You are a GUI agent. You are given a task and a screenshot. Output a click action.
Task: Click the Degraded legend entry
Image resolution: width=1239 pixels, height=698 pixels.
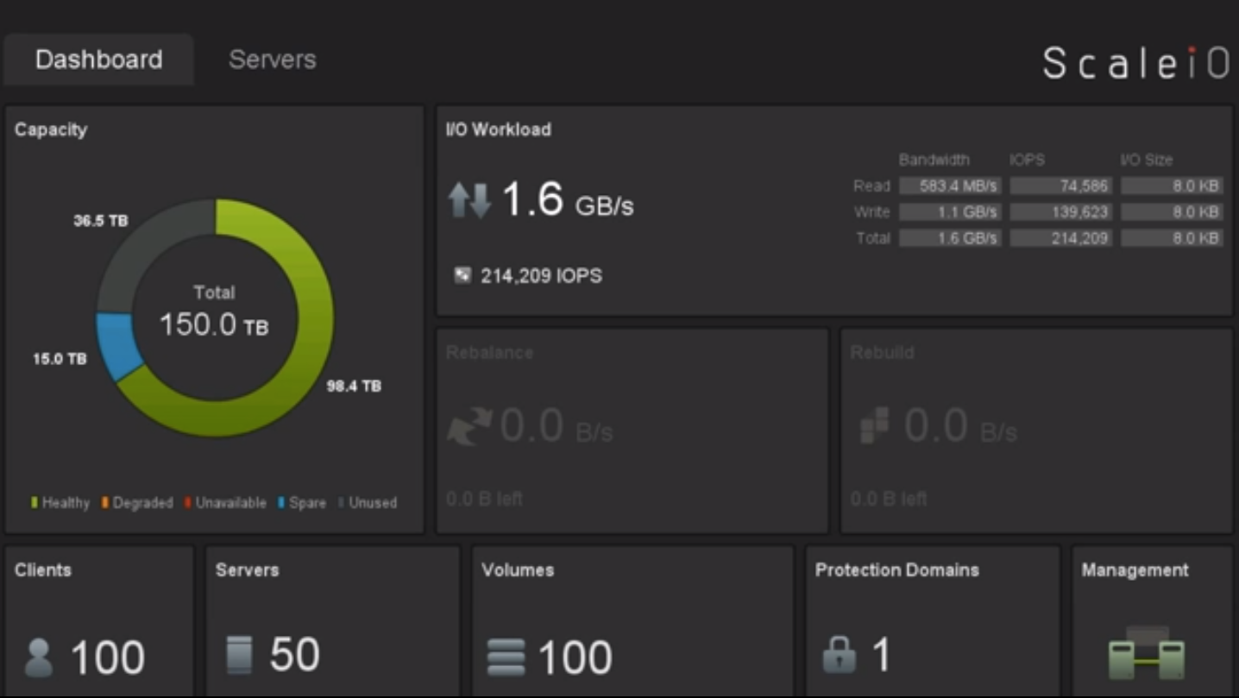tap(137, 503)
